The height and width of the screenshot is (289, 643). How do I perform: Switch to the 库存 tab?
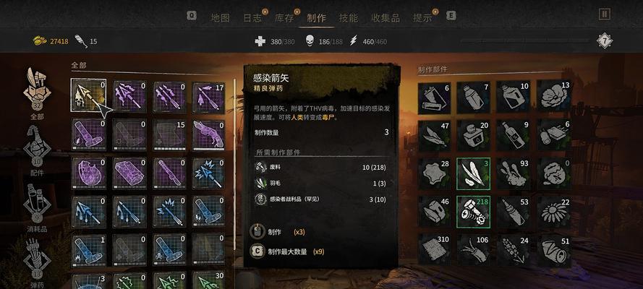284,18
